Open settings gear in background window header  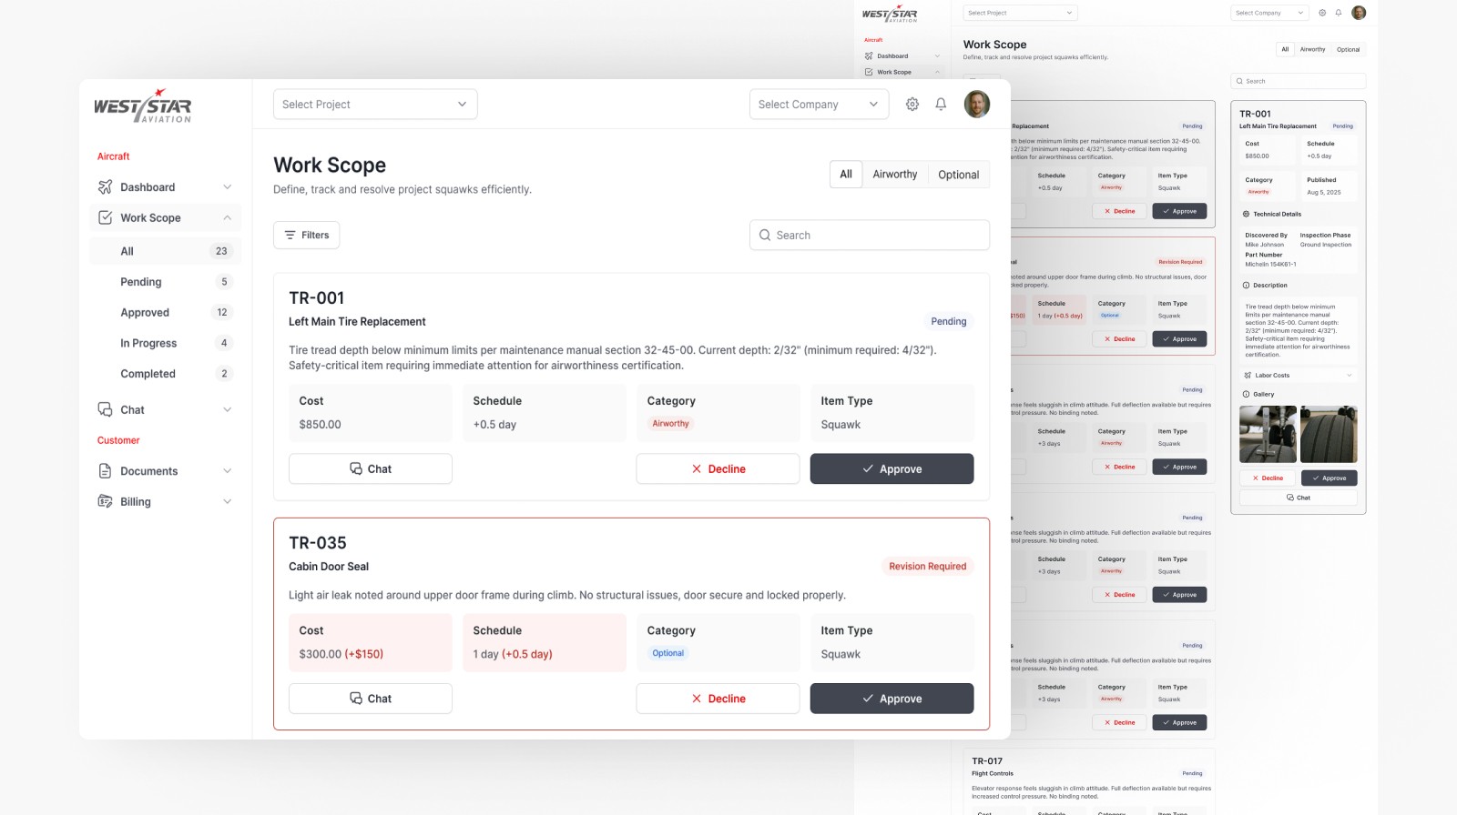point(1323,13)
